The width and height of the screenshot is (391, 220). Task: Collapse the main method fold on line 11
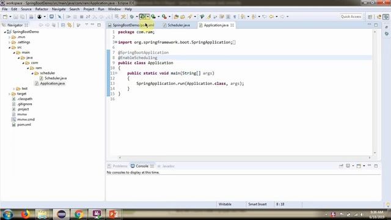point(116,73)
